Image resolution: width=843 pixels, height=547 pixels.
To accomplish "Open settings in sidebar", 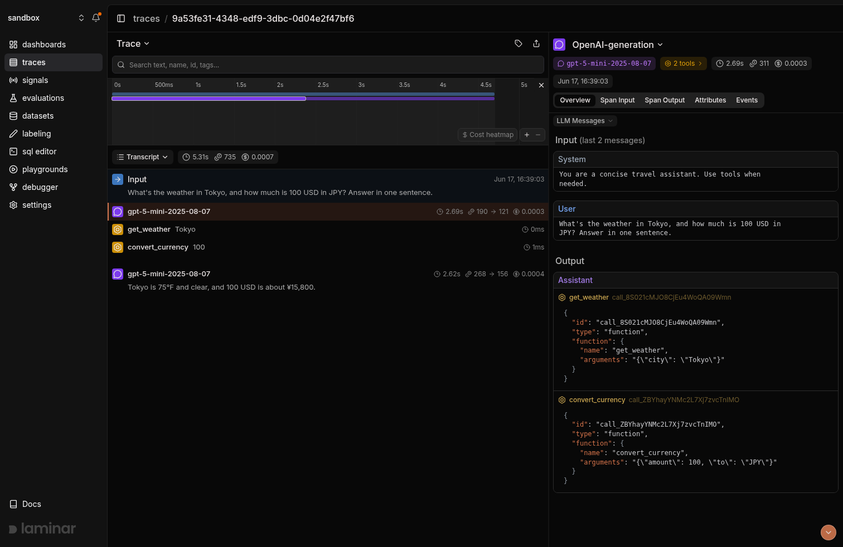I will click(54, 205).
